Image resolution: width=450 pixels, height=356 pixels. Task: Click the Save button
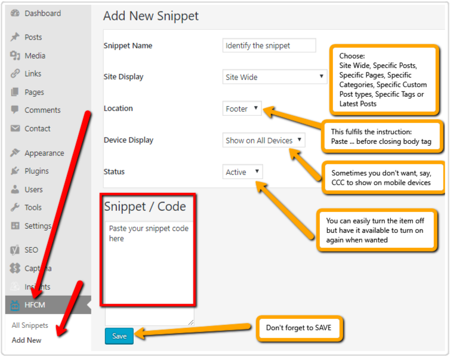point(119,336)
